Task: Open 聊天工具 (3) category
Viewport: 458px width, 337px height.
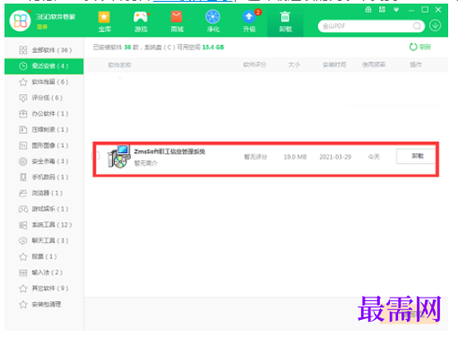Action: click(x=44, y=240)
